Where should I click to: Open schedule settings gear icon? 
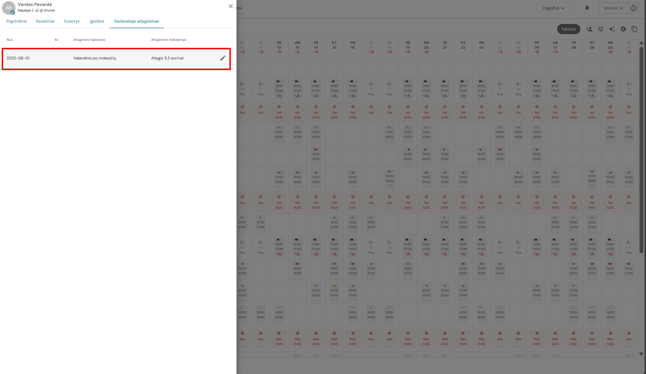pos(623,29)
